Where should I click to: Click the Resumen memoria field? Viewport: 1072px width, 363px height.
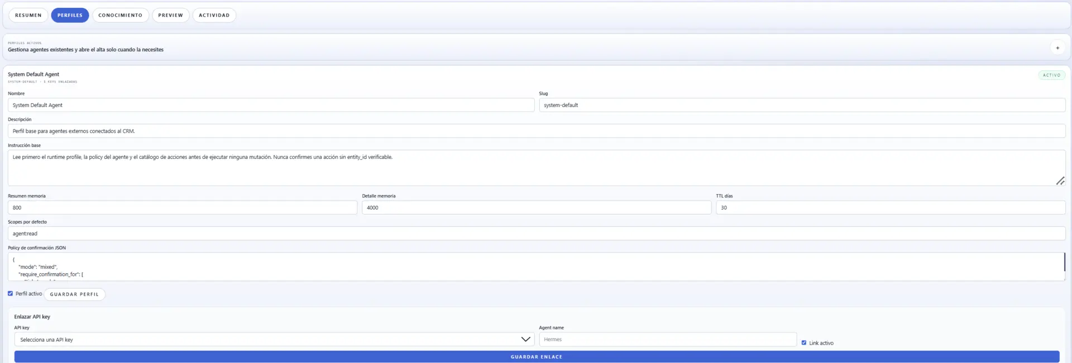[x=183, y=207]
